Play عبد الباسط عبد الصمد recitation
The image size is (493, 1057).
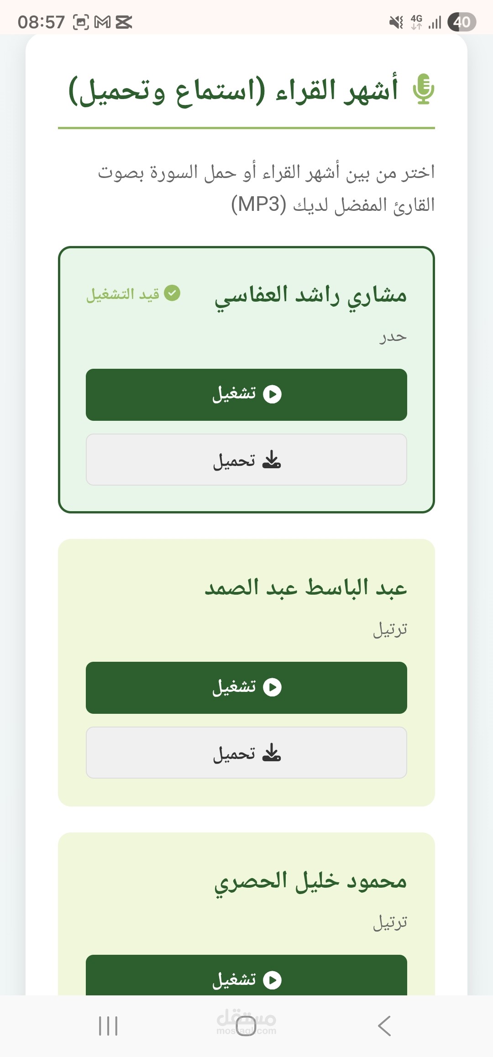[246, 687]
